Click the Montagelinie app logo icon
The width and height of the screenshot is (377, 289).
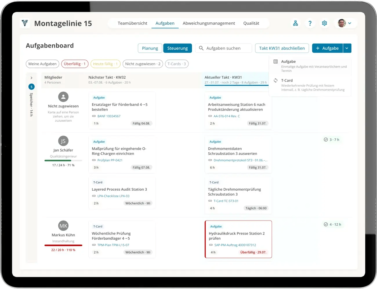coord(25,23)
